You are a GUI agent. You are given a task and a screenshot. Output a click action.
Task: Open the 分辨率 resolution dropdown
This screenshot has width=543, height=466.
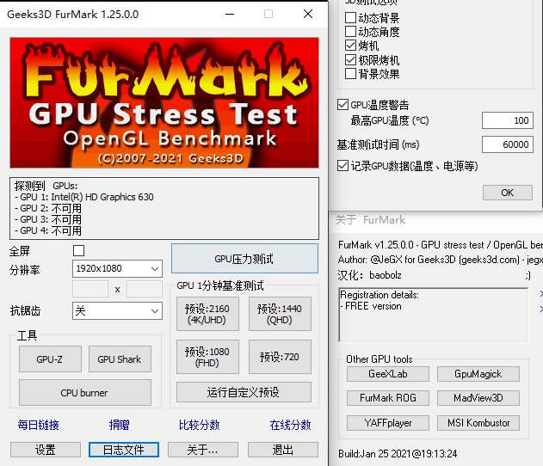(x=117, y=269)
